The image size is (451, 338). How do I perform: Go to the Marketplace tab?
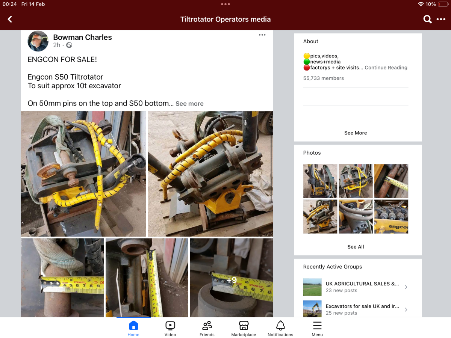tap(244, 328)
